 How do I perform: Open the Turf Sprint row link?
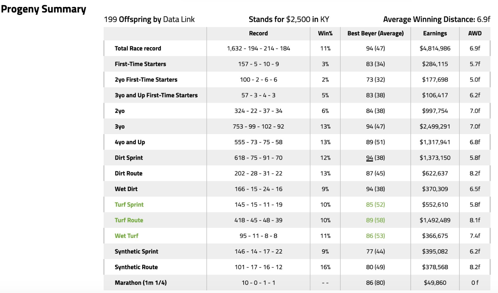[x=129, y=205]
